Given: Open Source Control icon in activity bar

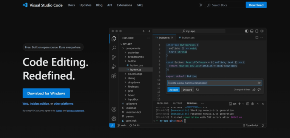Looking at the screenshot, I should click(114, 57).
